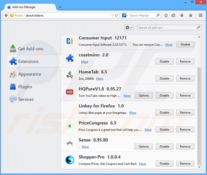Click the cosstminn puzzle piece icon
This screenshot has width=207, height=175.
[x=70, y=58]
